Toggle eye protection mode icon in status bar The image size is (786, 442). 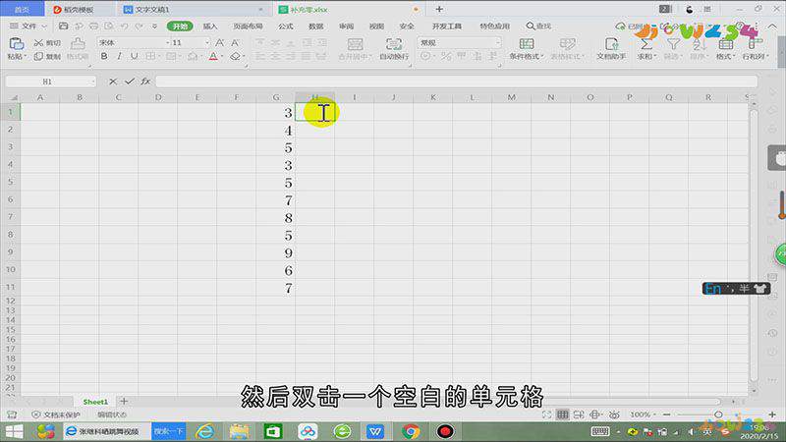(x=614, y=414)
